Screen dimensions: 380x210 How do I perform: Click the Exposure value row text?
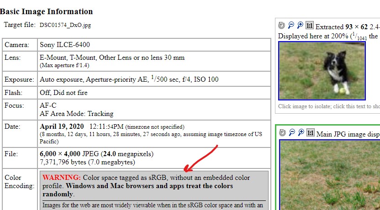click(x=129, y=79)
